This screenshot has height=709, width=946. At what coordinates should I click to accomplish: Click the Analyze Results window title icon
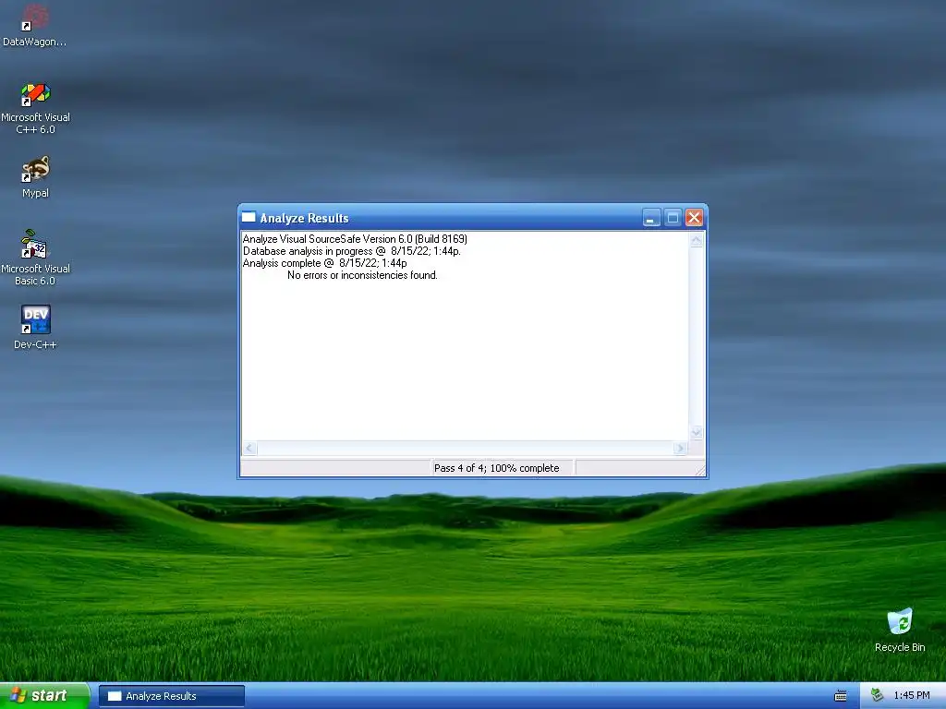tap(249, 218)
